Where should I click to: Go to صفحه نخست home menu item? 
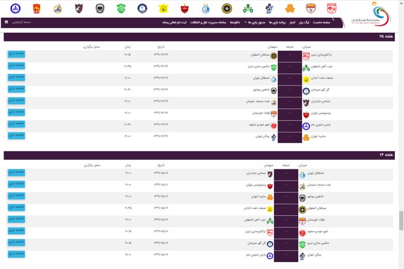tap(321, 22)
